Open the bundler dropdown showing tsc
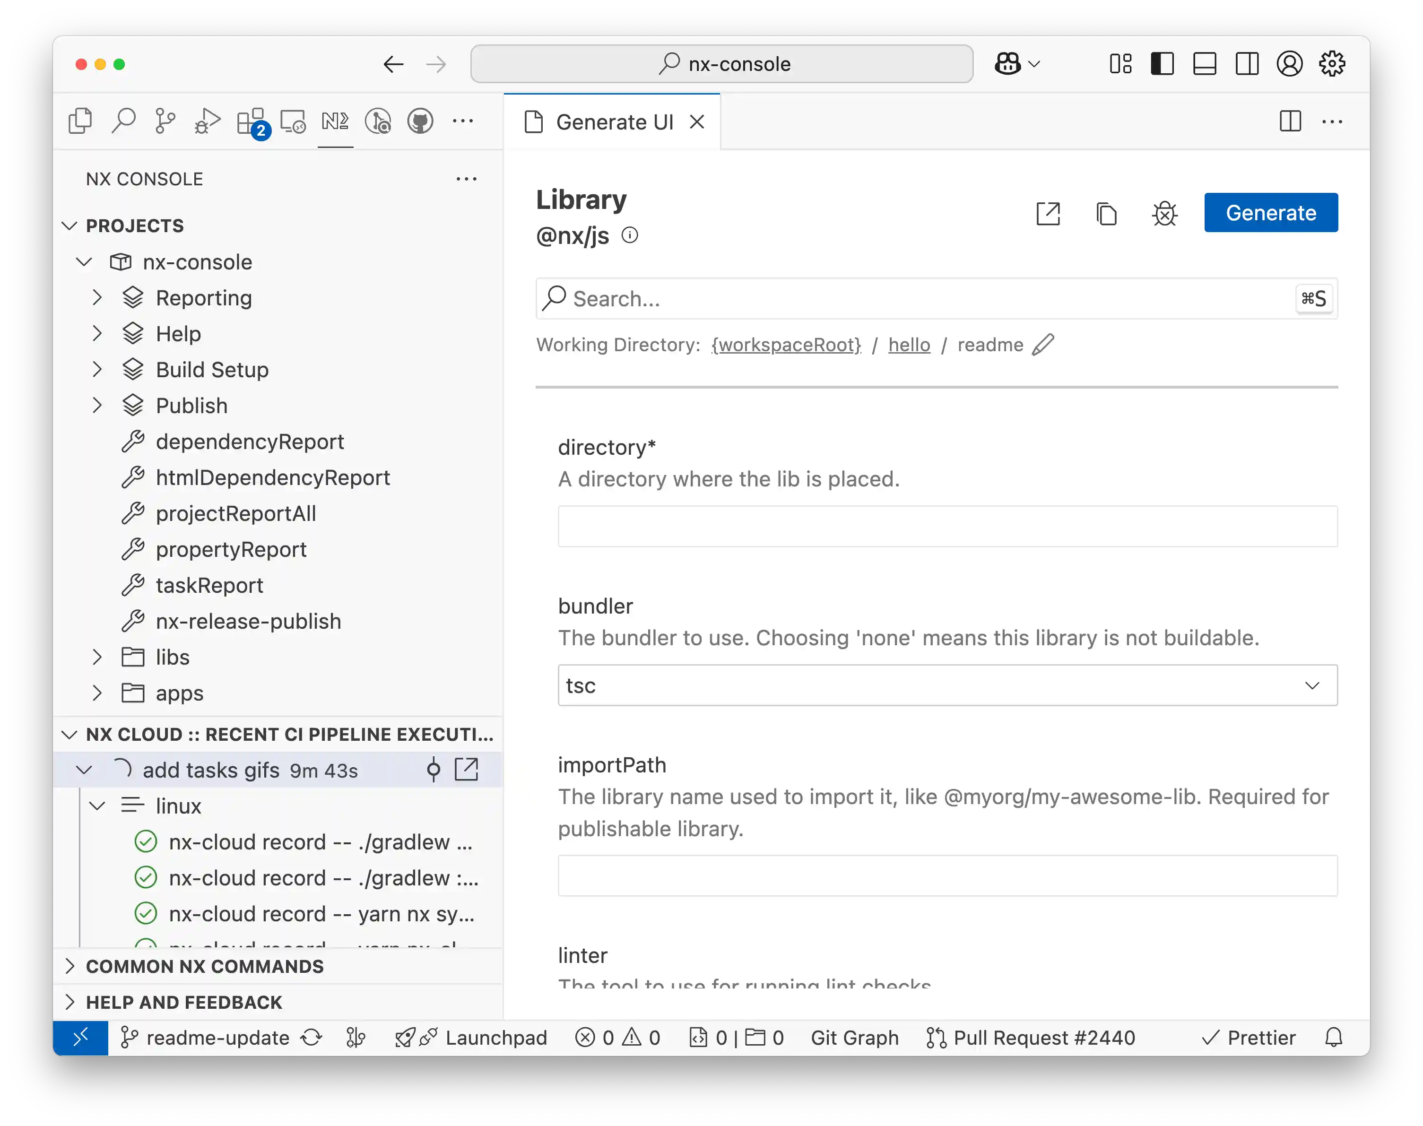Image resolution: width=1423 pixels, height=1126 pixels. click(947, 685)
